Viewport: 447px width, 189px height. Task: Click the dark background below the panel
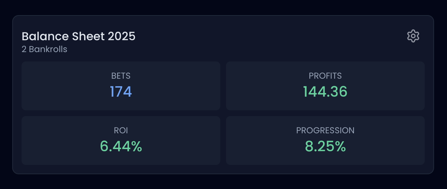(x=223, y=182)
